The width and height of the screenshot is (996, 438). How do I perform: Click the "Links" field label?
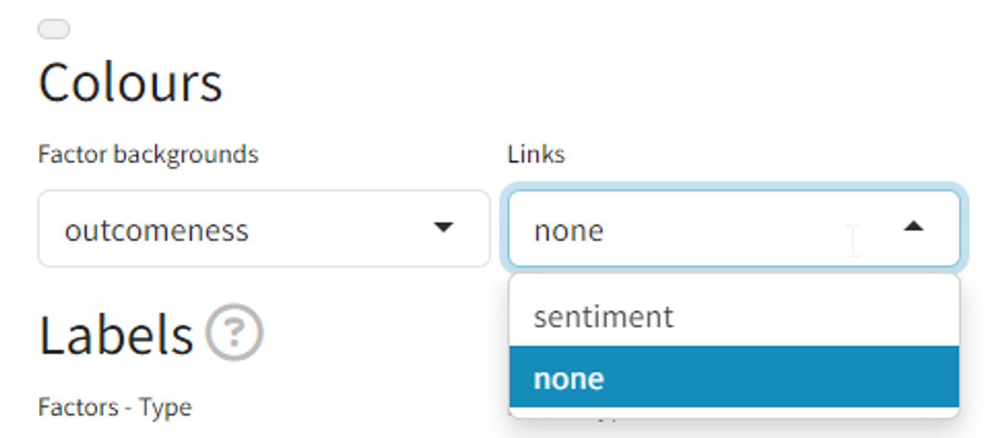pyautogui.click(x=536, y=154)
